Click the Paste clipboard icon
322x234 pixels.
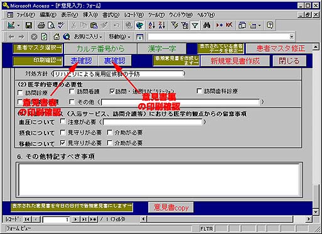pos(94,25)
